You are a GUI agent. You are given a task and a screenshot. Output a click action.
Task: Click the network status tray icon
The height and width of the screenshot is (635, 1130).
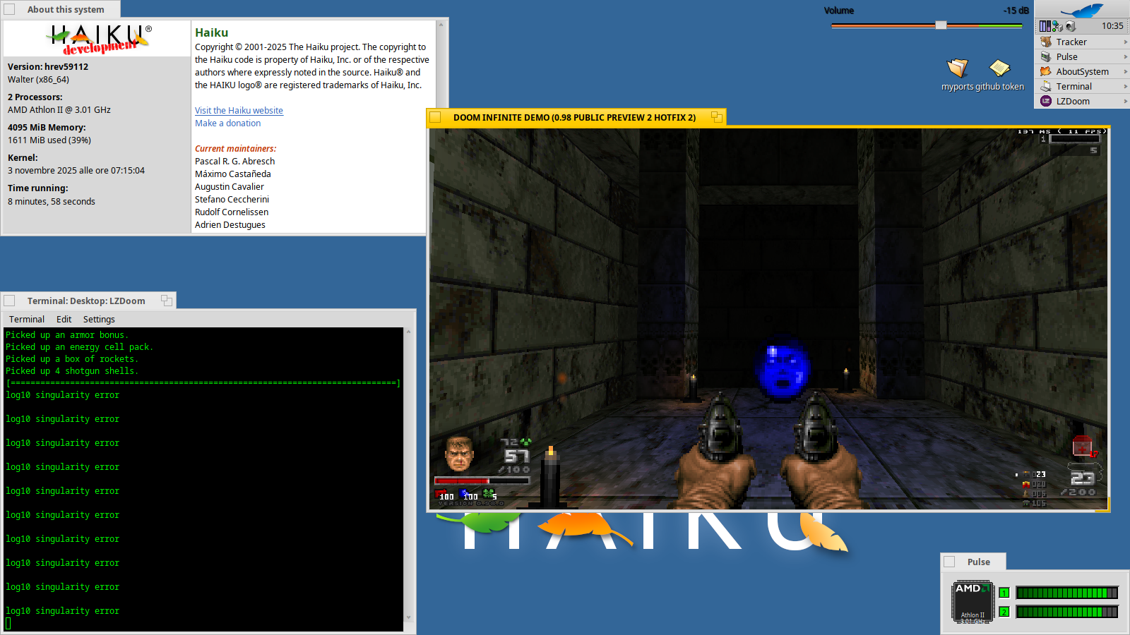[1057, 26]
